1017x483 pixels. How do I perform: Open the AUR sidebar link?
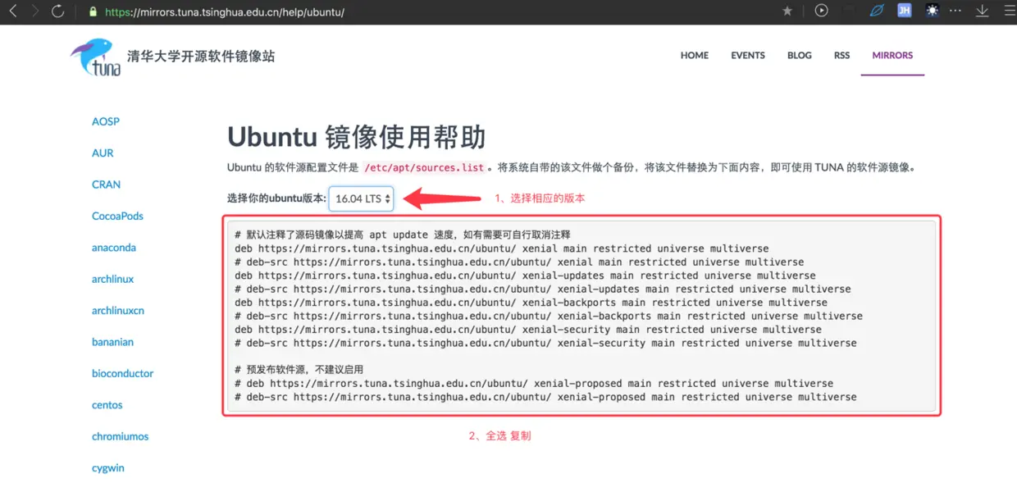click(103, 153)
